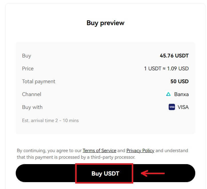Click the Buy row label at top
This screenshot has width=207, height=189.
point(26,56)
